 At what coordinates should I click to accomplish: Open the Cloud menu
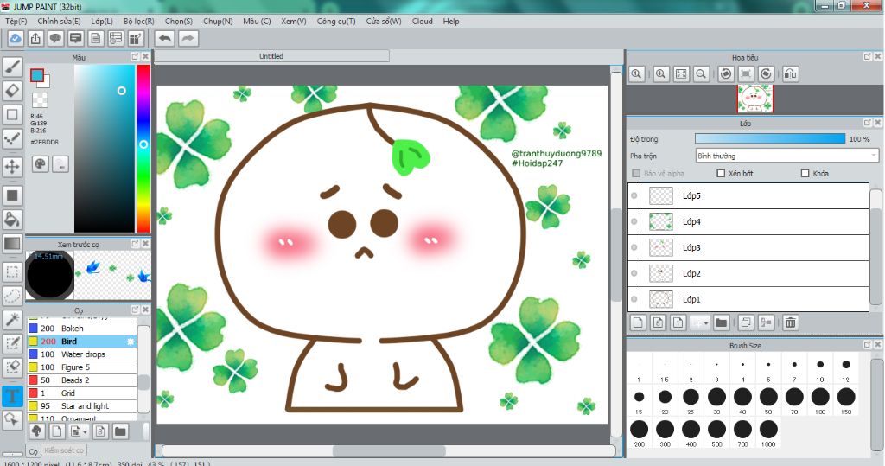point(423,21)
